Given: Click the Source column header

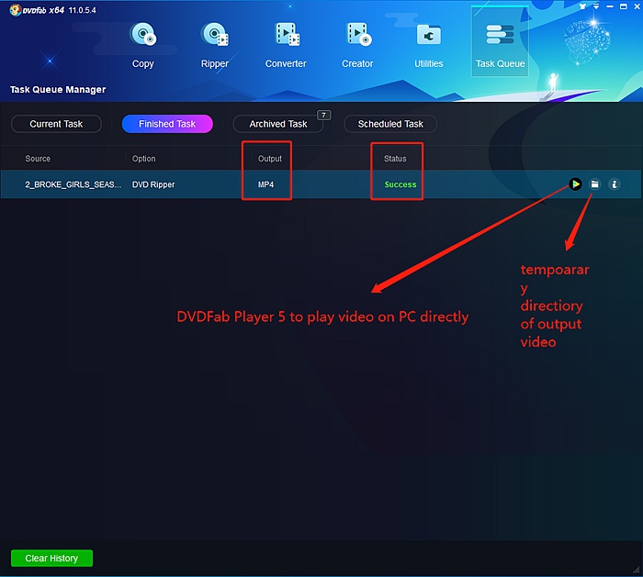Looking at the screenshot, I should 38,159.
